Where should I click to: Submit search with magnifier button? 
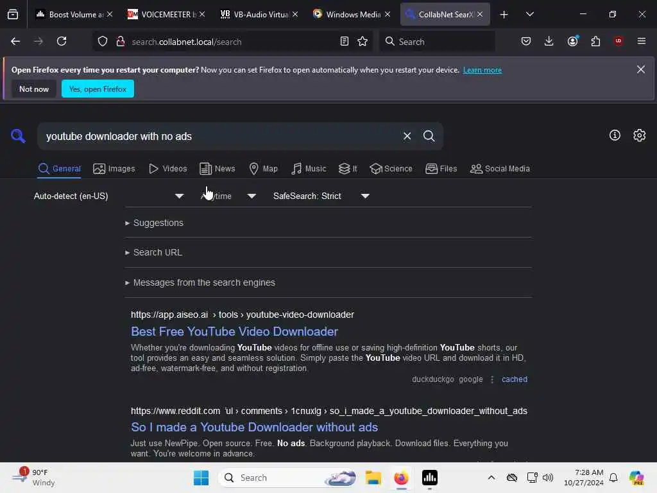pos(429,136)
